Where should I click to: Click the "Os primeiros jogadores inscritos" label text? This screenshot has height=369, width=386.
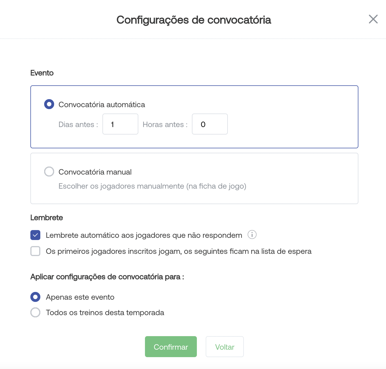click(178, 251)
